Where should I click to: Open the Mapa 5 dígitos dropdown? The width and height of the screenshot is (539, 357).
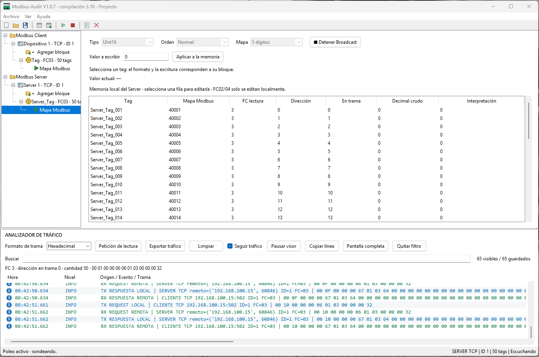[x=276, y=42]
